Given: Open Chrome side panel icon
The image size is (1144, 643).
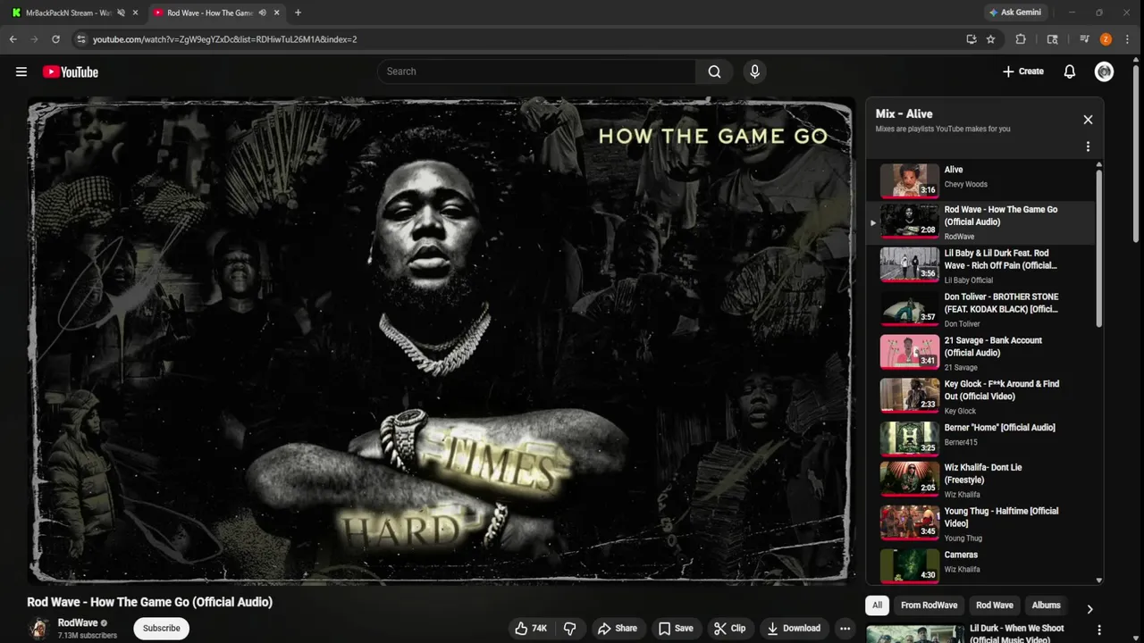Looking at the screenshot, I should click(x=1053, y=39).
